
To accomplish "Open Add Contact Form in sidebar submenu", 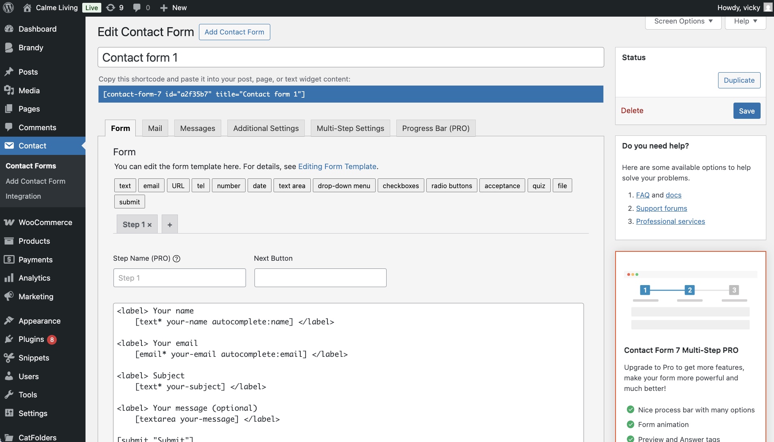I will (35, 181).
